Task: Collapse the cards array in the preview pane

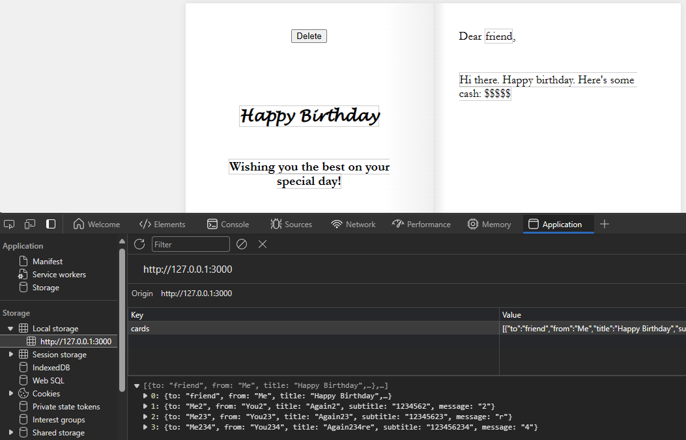Action: [137, 385]
